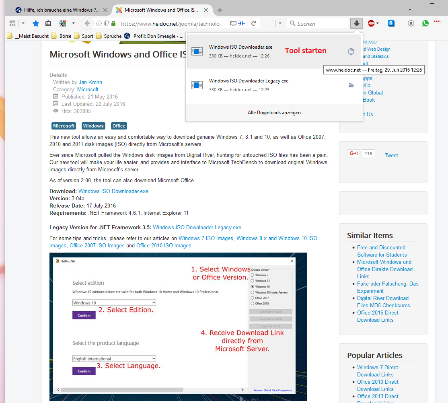Click 'Alle Downloads anzeigen'
Image resolution: width=448 pixels, height=403 pixels.
coord(274,113)
